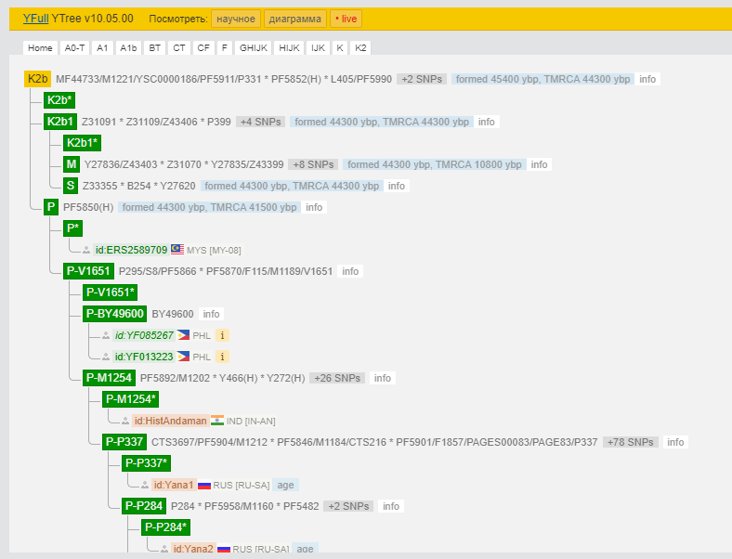
Task: Expand the +78 SNPs badge on P-P337 row
Action: pos(630,442)
